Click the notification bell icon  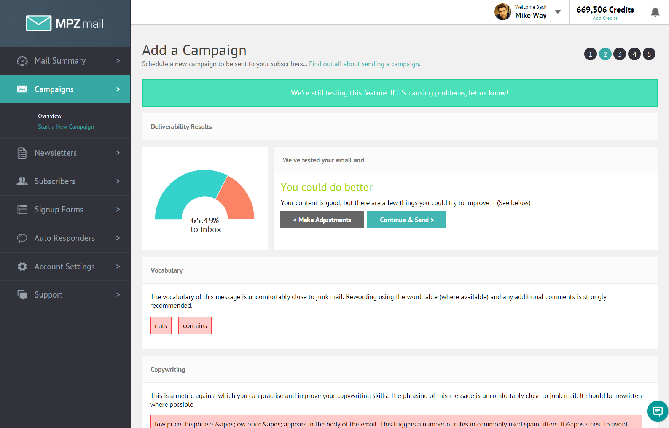click(x=655, y=13)
